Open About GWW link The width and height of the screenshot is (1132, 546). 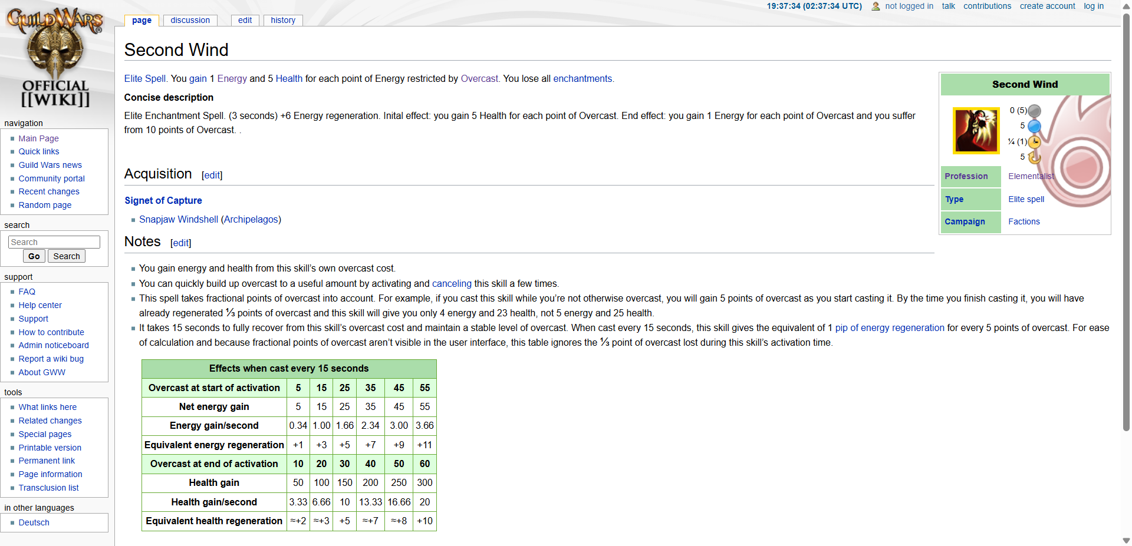point(42,372)
